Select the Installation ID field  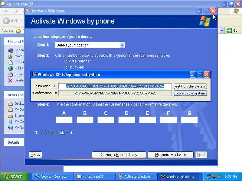click(115, 86)
